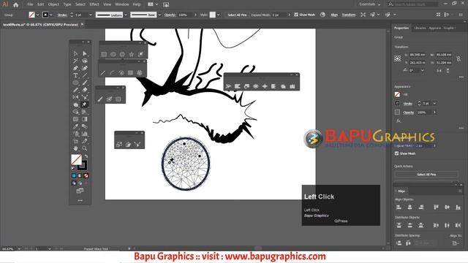Image resolution: width=468 pixels, height=263 pixels.
Task: Open Arrange Documents dropdown in top bar
Action: pos(153,4)
